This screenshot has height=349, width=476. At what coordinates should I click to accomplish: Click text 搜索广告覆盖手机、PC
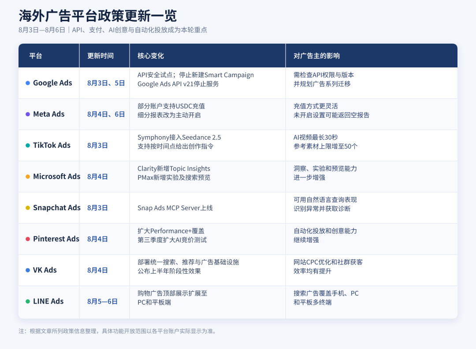click(326, 293)
